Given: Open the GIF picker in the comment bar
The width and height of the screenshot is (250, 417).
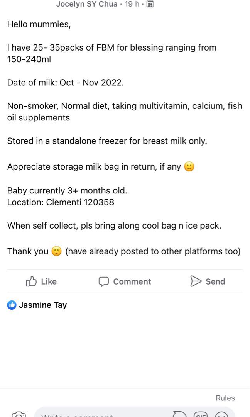Looking at the screenshot, I should click(201, 415).
